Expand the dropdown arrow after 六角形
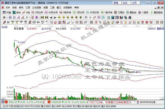165x109 pixels. [150, 12]
